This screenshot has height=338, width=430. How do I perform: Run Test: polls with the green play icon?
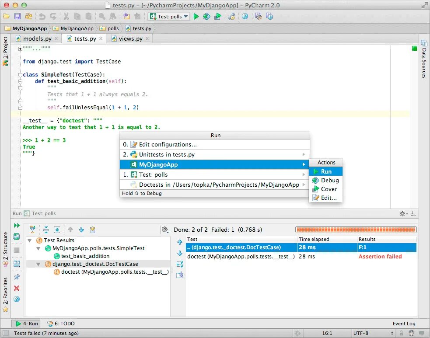[x=196, y=17]
